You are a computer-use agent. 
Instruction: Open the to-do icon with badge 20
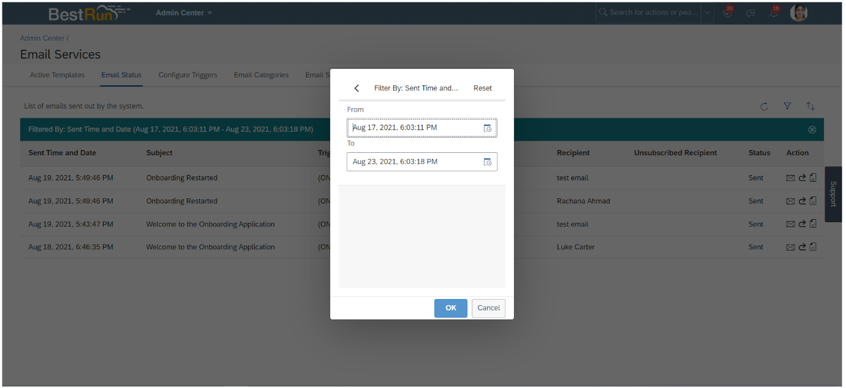pyautogui.click(x=728, y=12)
